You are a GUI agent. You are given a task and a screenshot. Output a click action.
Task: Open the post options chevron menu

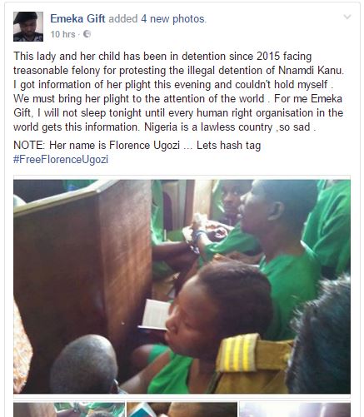(347, 17)
